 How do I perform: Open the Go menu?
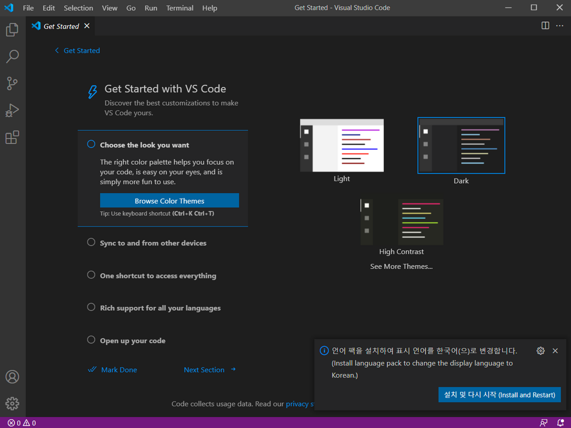tap(131, 8)
